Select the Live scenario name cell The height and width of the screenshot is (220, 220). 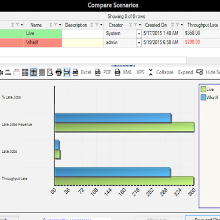[x=43, y=34]
